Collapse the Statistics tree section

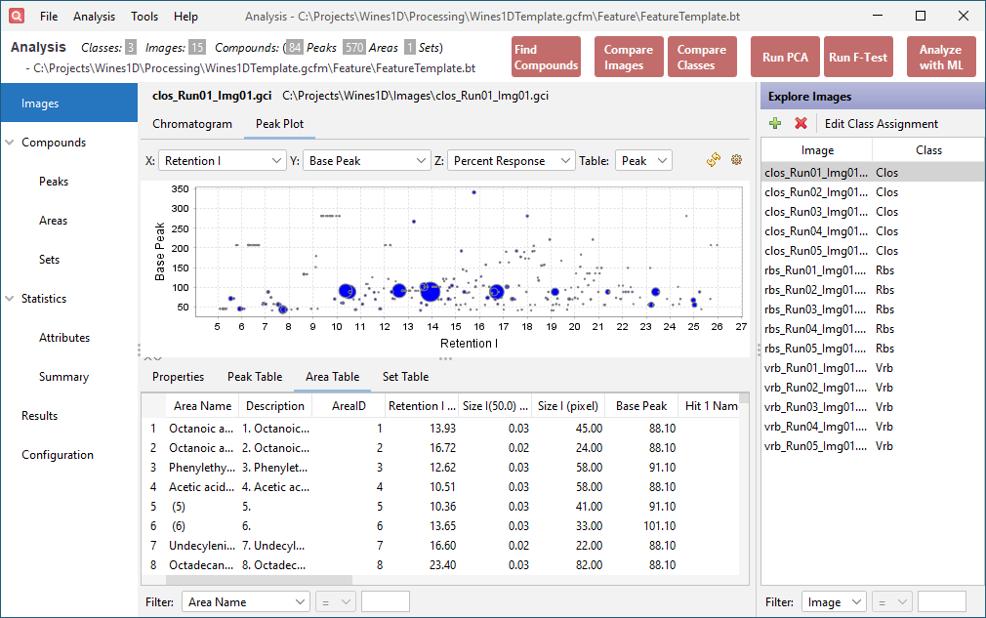[11, 299]
